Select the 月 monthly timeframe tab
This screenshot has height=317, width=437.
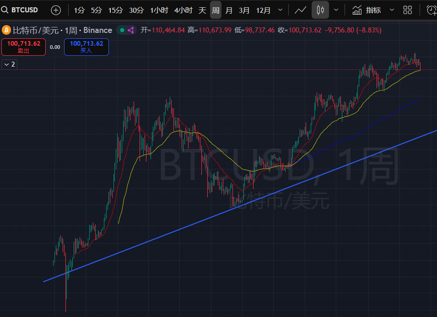[x=229, y=10]
